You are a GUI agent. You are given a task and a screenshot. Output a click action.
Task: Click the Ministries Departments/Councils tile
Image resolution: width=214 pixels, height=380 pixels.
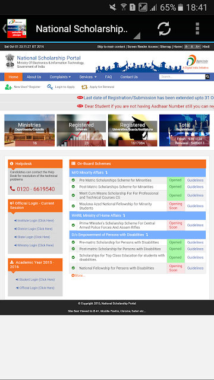click(x=29, y=131)
